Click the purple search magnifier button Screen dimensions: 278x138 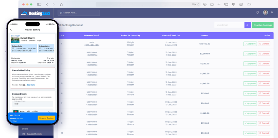click(247, 25)
